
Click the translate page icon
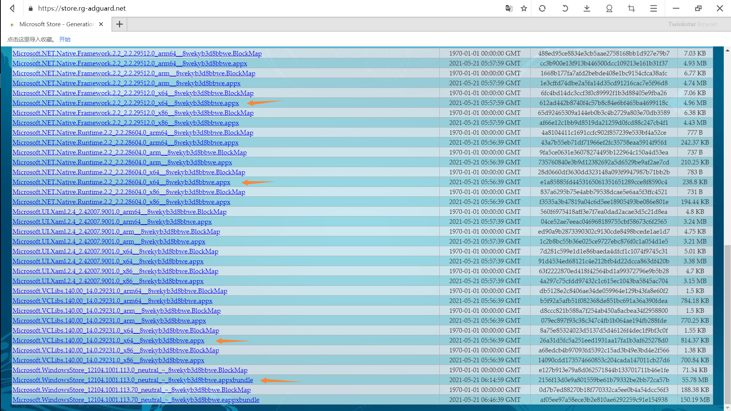(509, 8)
